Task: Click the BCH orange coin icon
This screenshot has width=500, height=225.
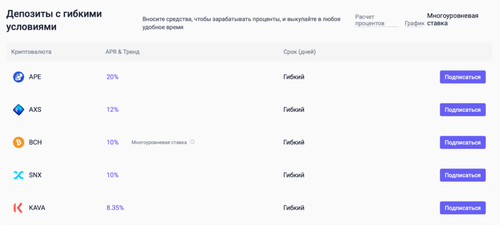Action: (x=18, y=143)
